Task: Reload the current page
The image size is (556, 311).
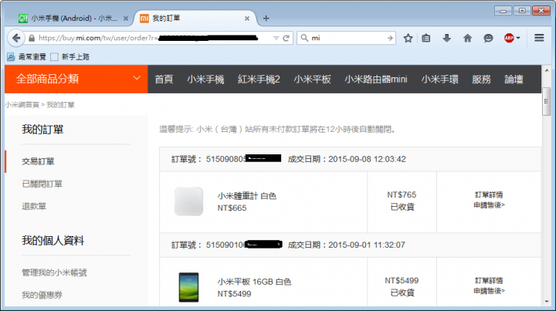Action: coord(286,38)
